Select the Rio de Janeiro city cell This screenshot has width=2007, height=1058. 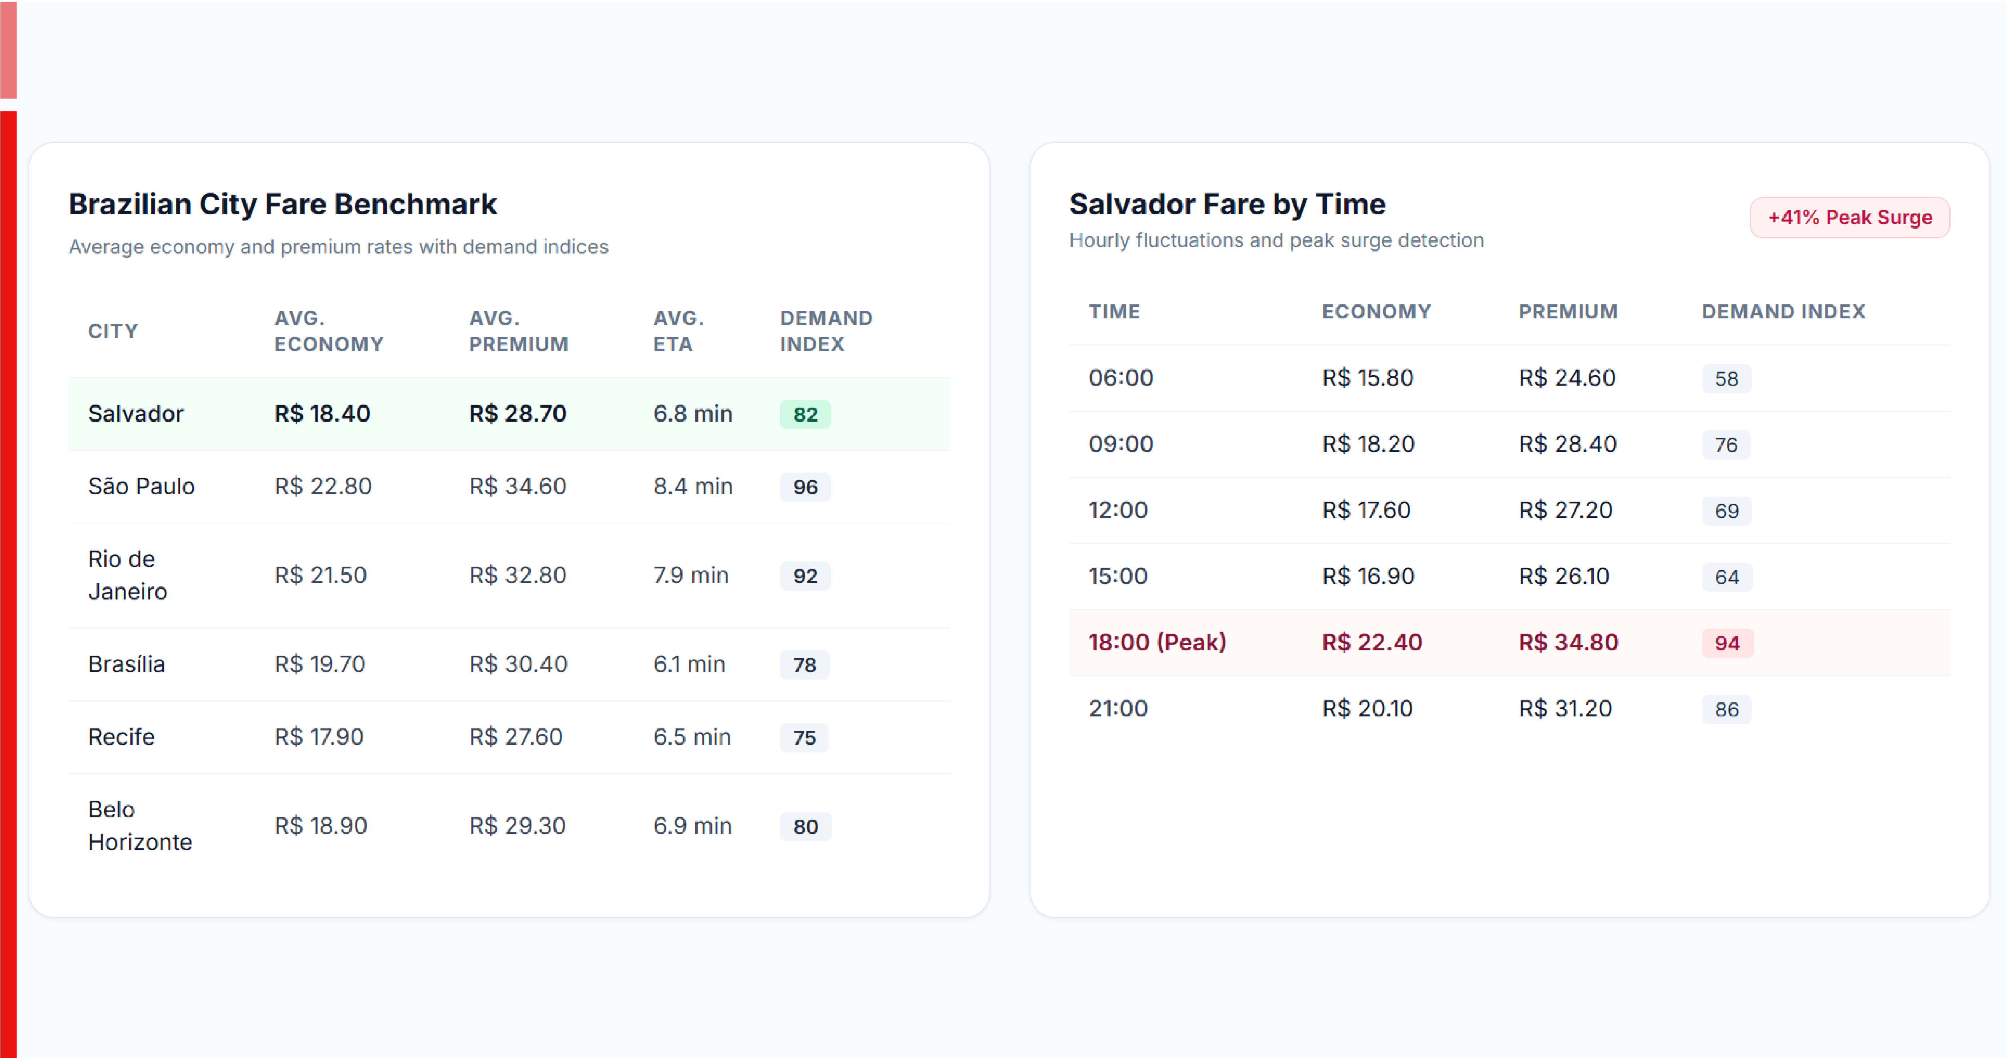[127, 575]
